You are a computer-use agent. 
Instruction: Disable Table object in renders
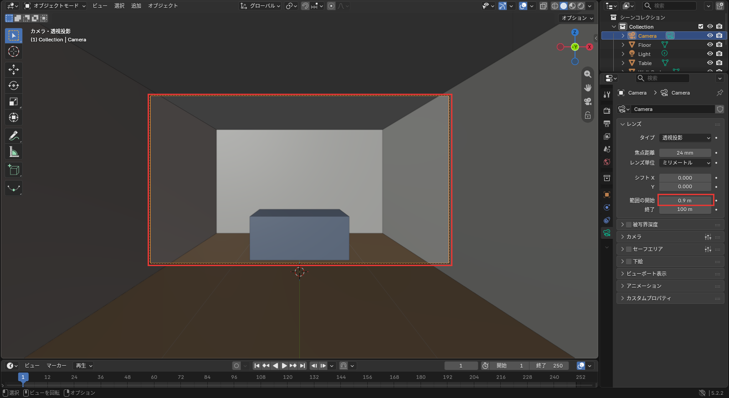[x=719, y=63]
